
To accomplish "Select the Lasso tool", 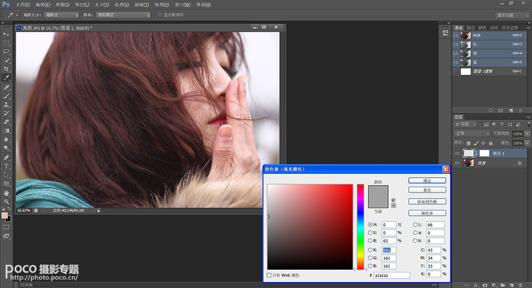I will pyautogui.click(x=6, y=51).
